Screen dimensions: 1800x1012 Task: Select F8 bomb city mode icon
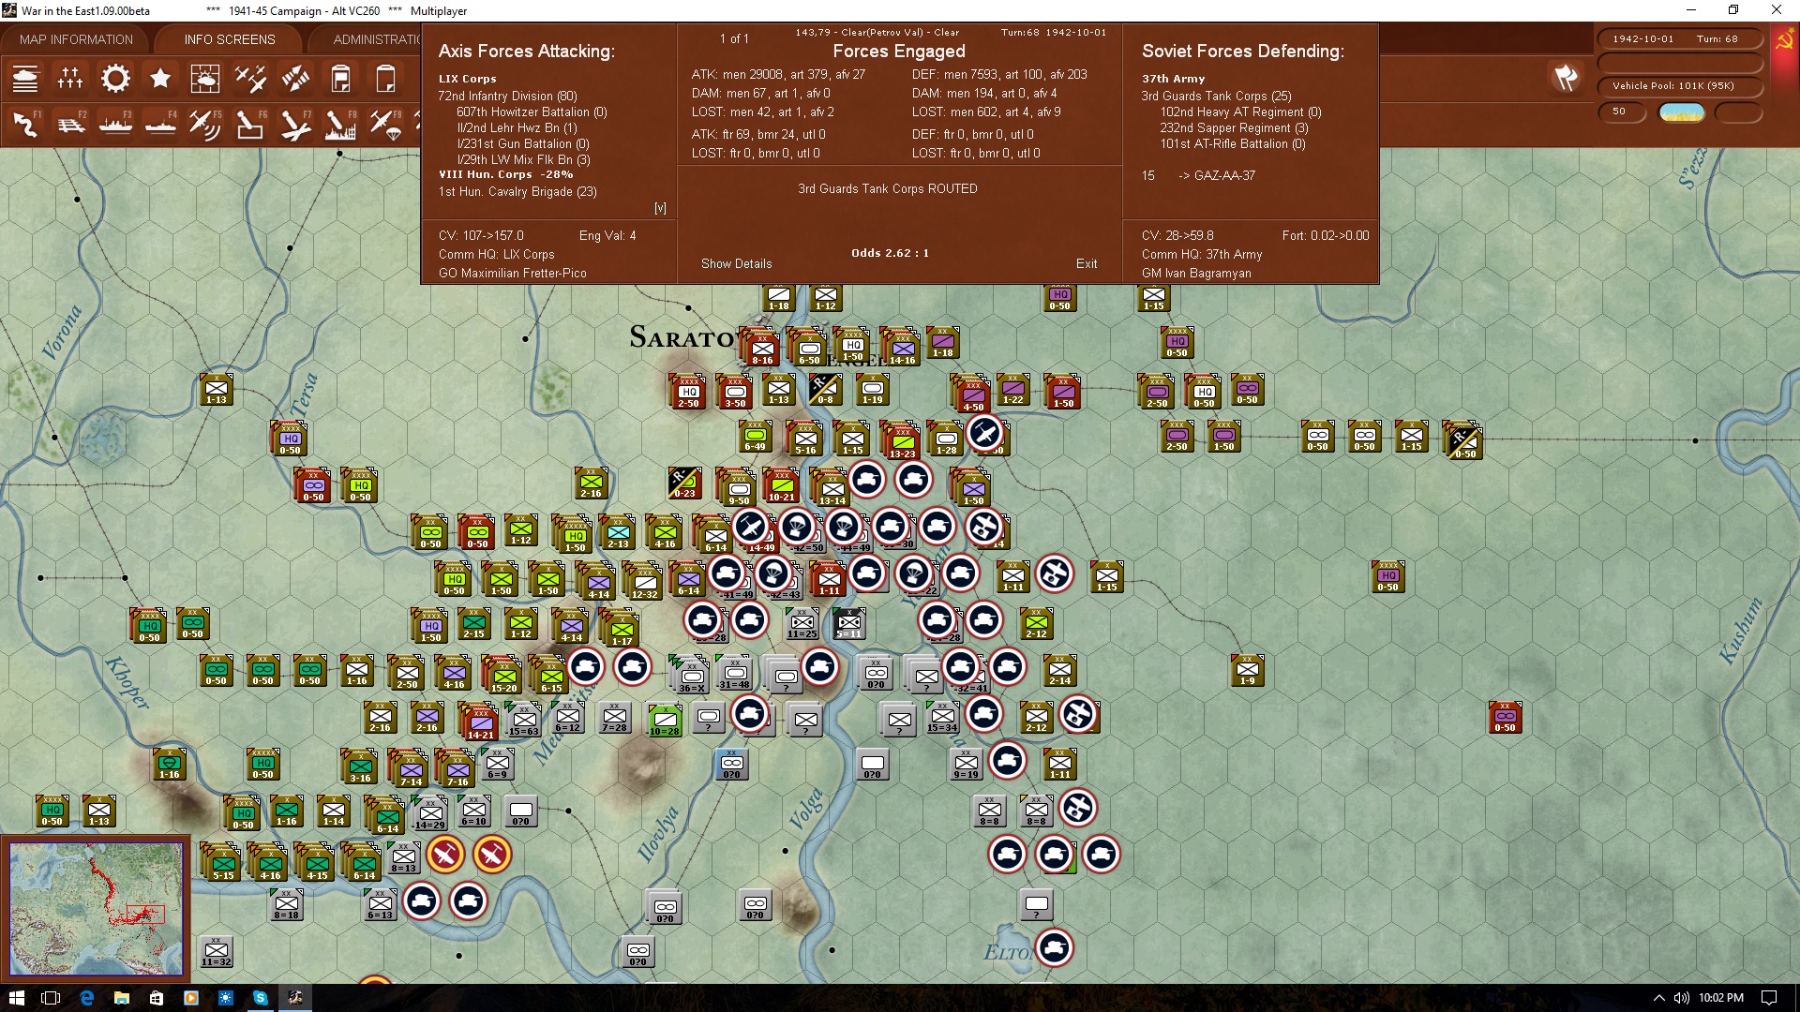coord(340,124)
